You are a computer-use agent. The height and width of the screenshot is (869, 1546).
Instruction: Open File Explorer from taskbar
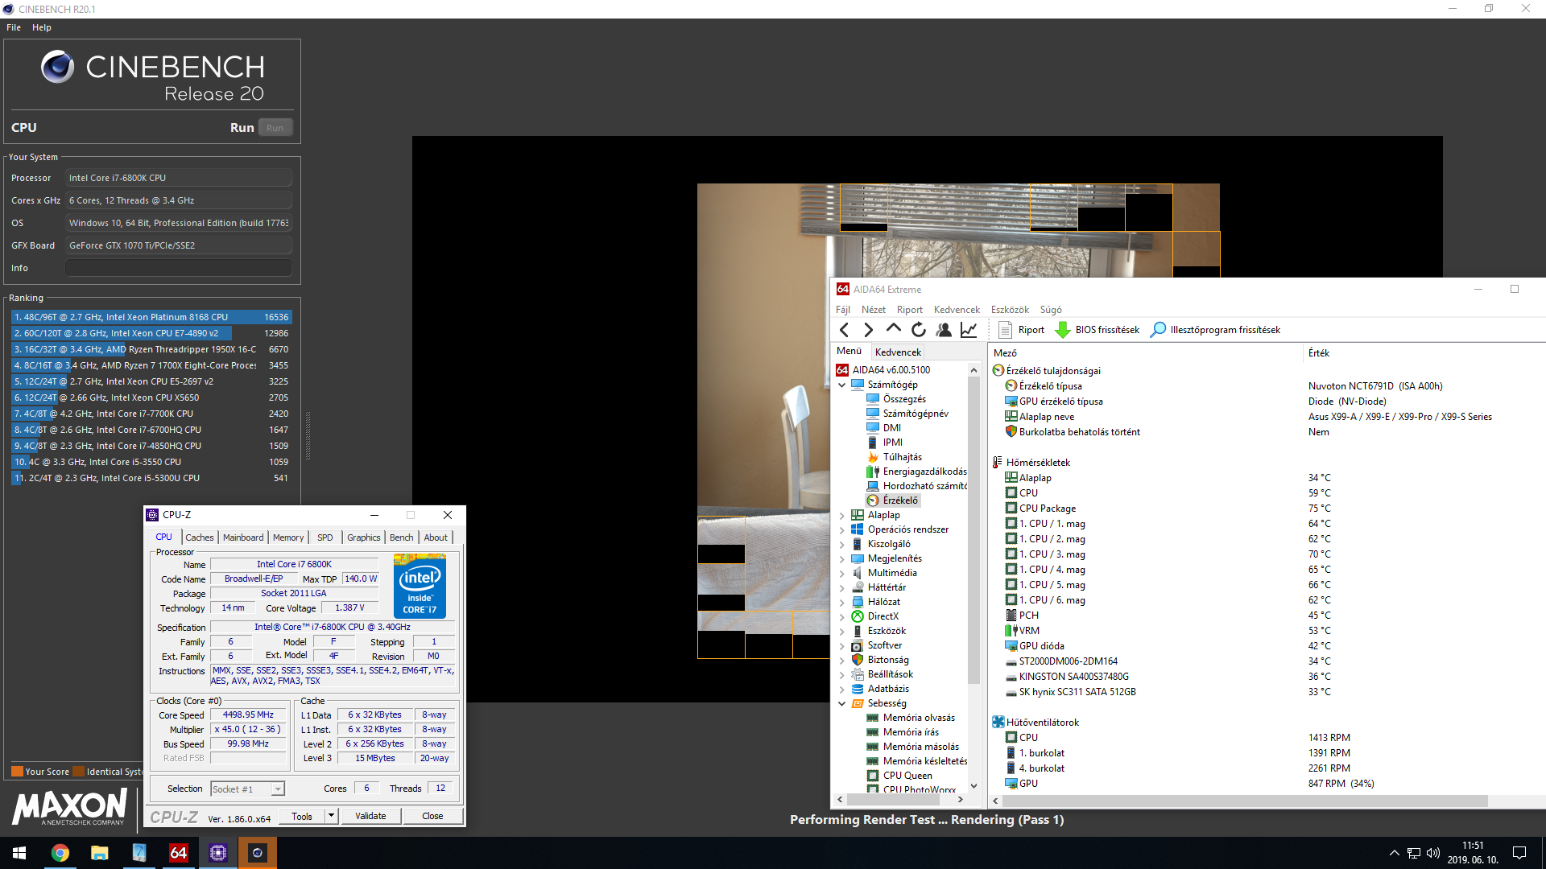pyautogui.click(x=99, y=853)
